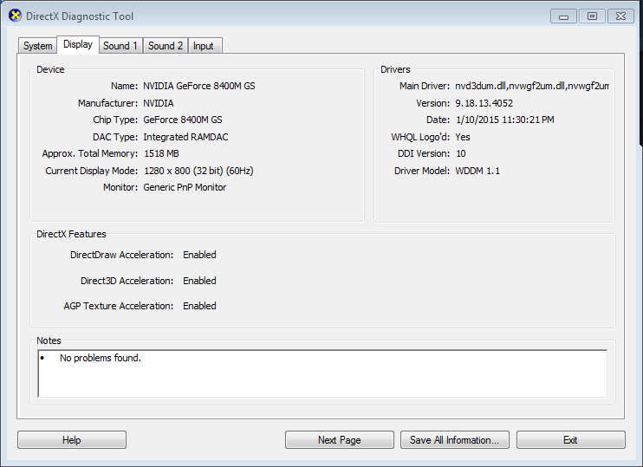This screenshot has height=467, width=643.
Task: Exit the diagnostic tool via Exit button
Action: (570, 440)
